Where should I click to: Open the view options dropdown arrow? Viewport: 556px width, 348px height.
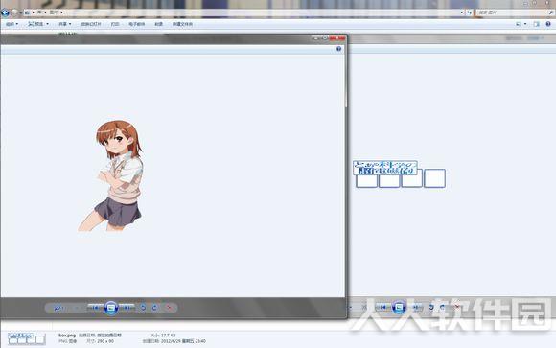(x=525, y=24)
